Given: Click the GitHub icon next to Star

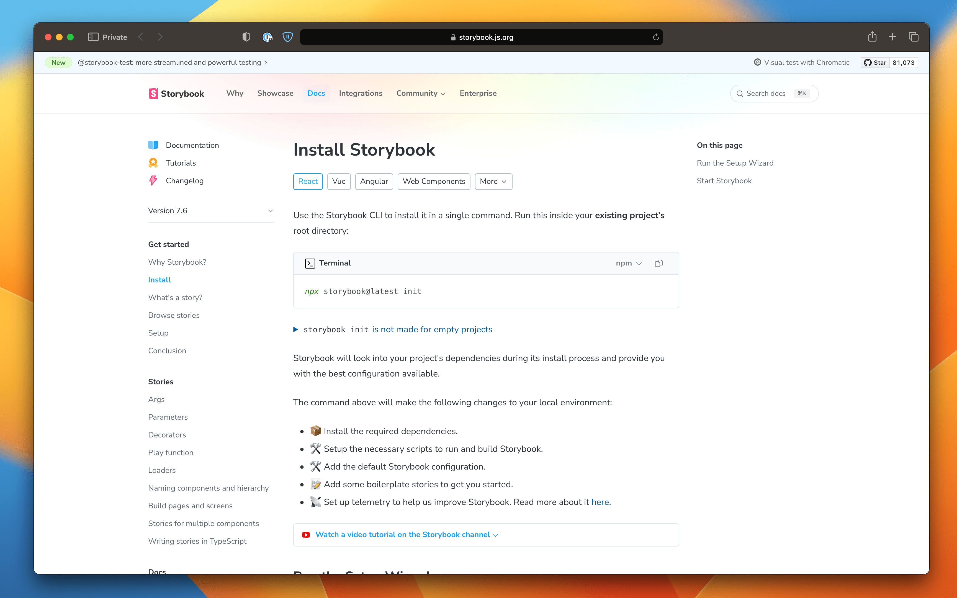Looking at the screenshot, I should click(x=868, y=62).
